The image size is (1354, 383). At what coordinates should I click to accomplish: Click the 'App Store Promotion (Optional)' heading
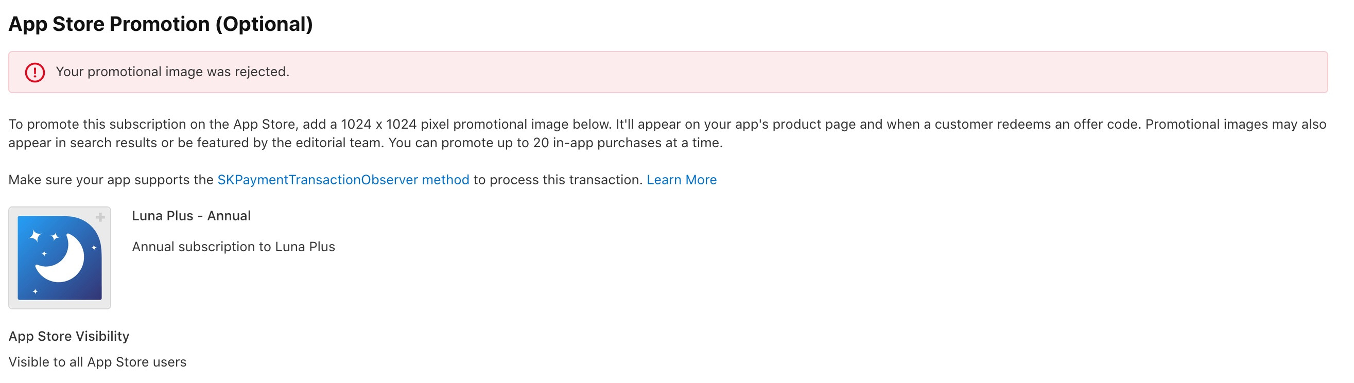[x=161, y=24]
